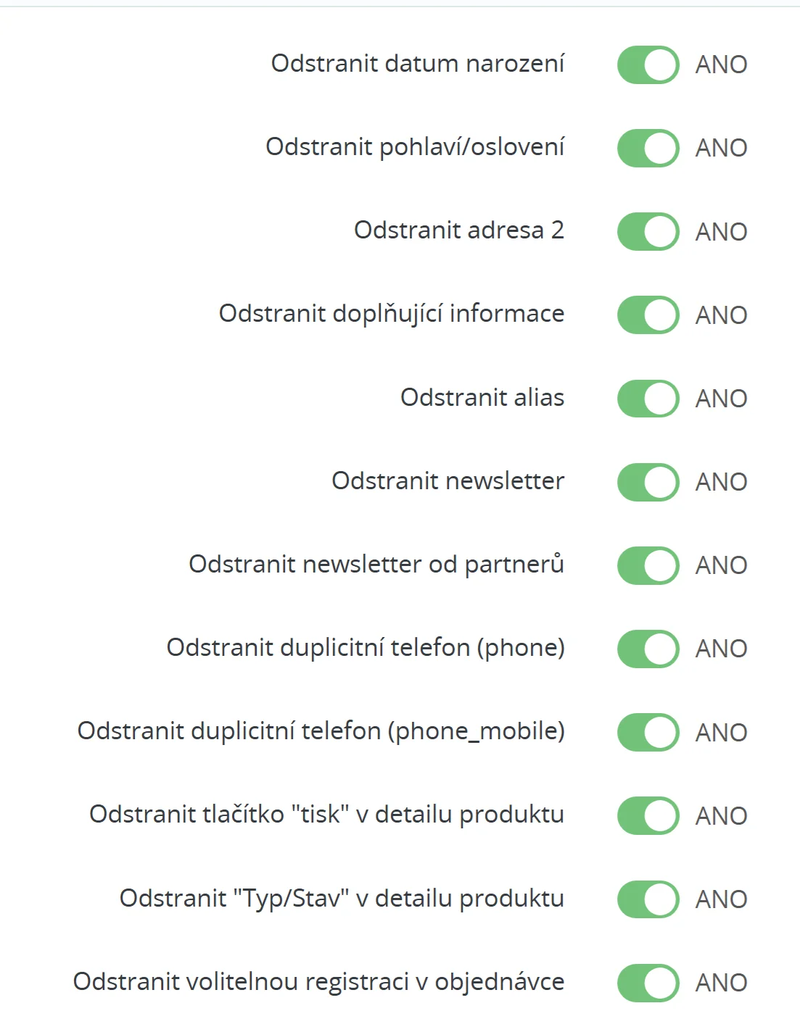Toggle off "Odstranit datum narození" switch
Screen dimensions: 800x1011
(x=648, y=65)
